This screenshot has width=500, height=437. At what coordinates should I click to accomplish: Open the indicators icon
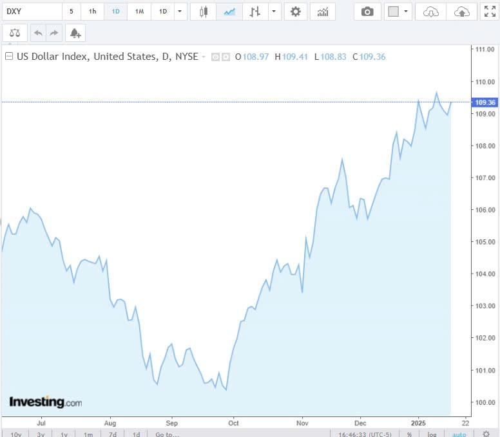[x=323, y=12]
